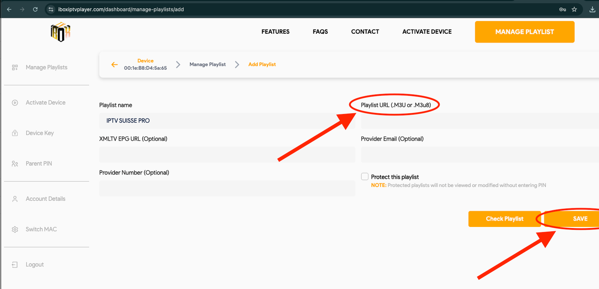Click the Parent PIN sidebar icon
Image resolution: width=599 pixels, height=289 pixels.
tap(15, 164)
